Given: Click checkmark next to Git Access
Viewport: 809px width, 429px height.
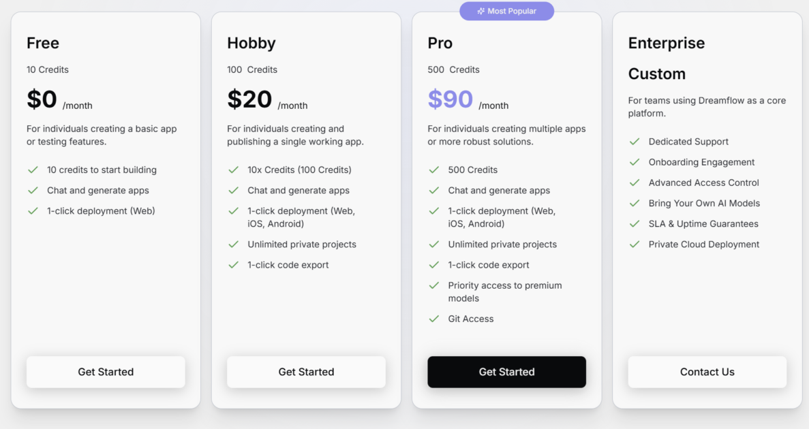Looking at the screenshot, I should (x=433, y=319).
